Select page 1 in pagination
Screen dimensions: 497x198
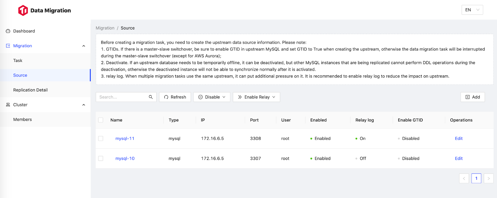(x=476, y=178)
